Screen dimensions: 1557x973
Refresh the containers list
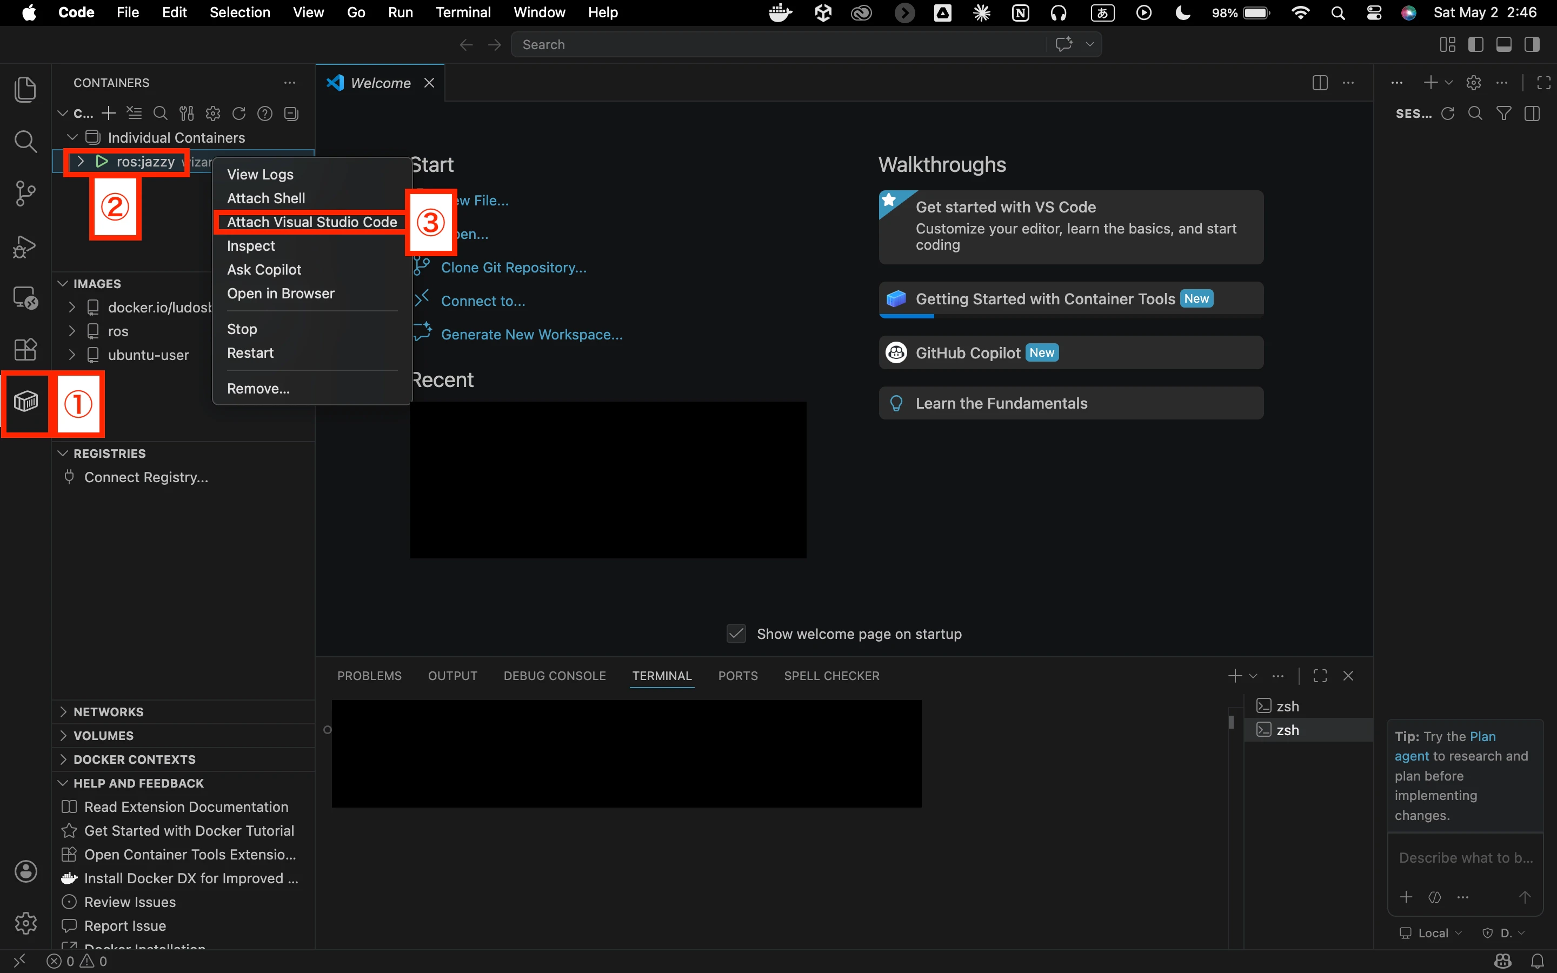tap(239, 114)
